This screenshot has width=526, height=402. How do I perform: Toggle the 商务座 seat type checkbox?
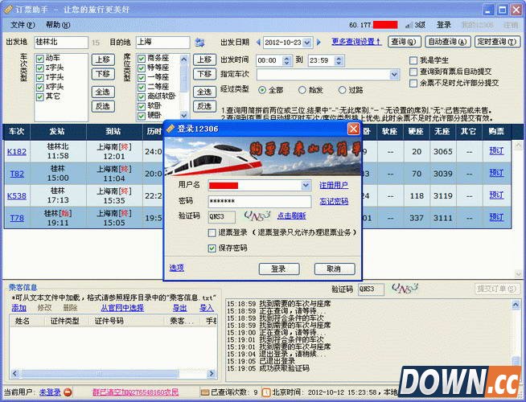tap(142, 59)
